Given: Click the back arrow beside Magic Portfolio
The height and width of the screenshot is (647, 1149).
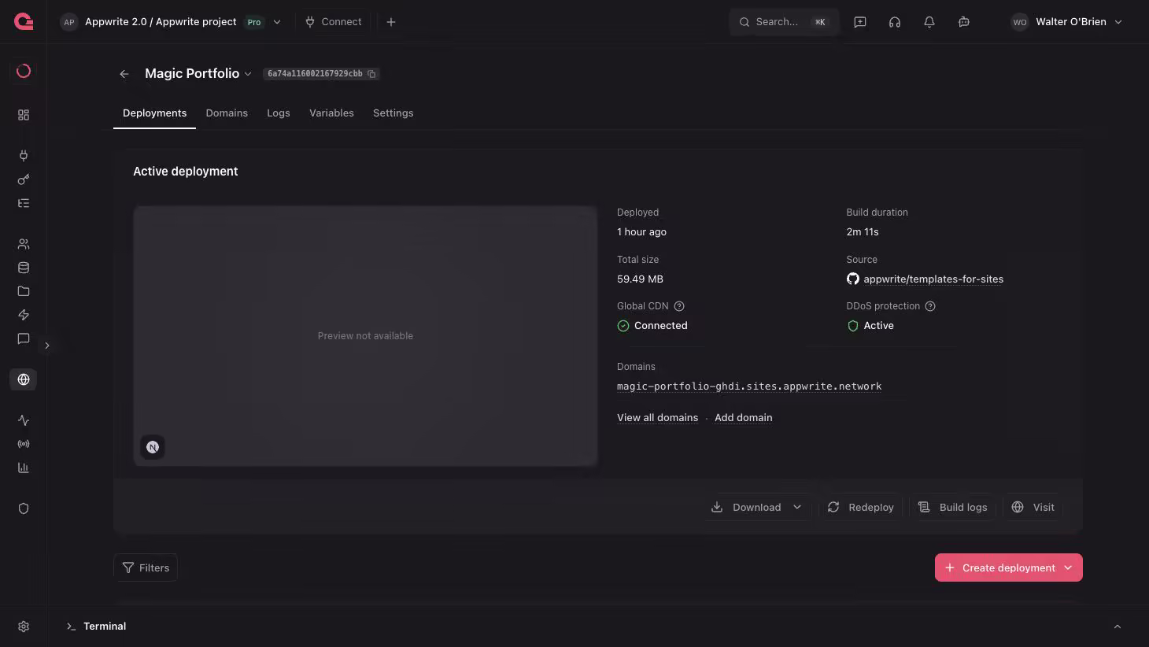Looking at the screenshot, I should tap(124, 74).
